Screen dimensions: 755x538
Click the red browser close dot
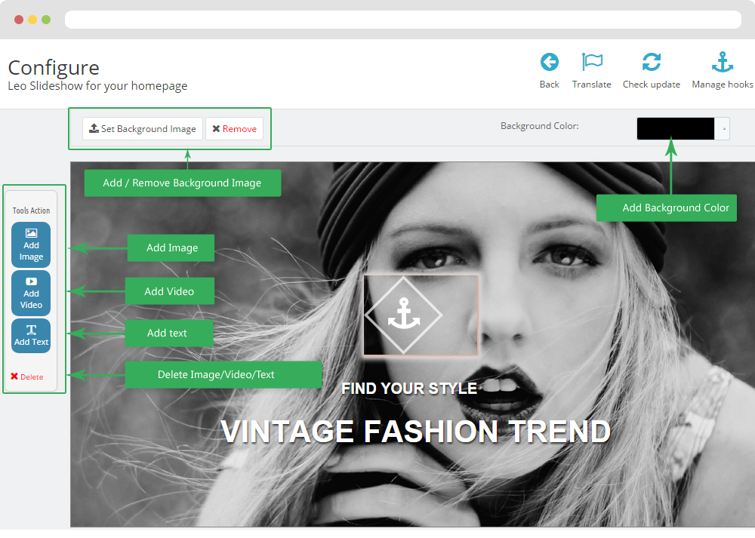coord(19,20)
